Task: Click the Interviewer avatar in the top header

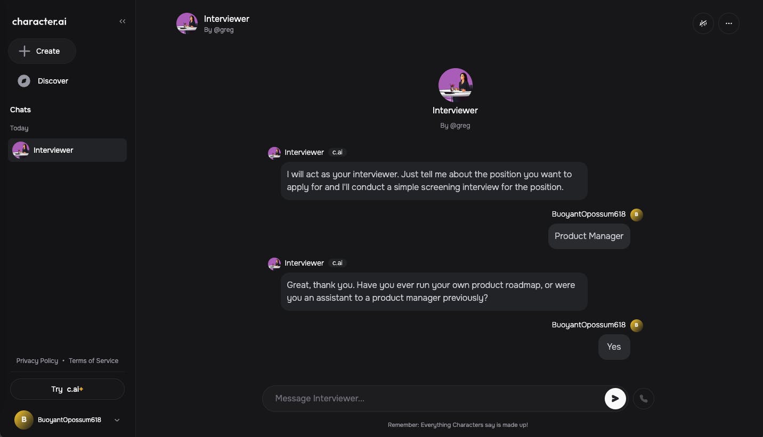Action: tap(187, 23)
